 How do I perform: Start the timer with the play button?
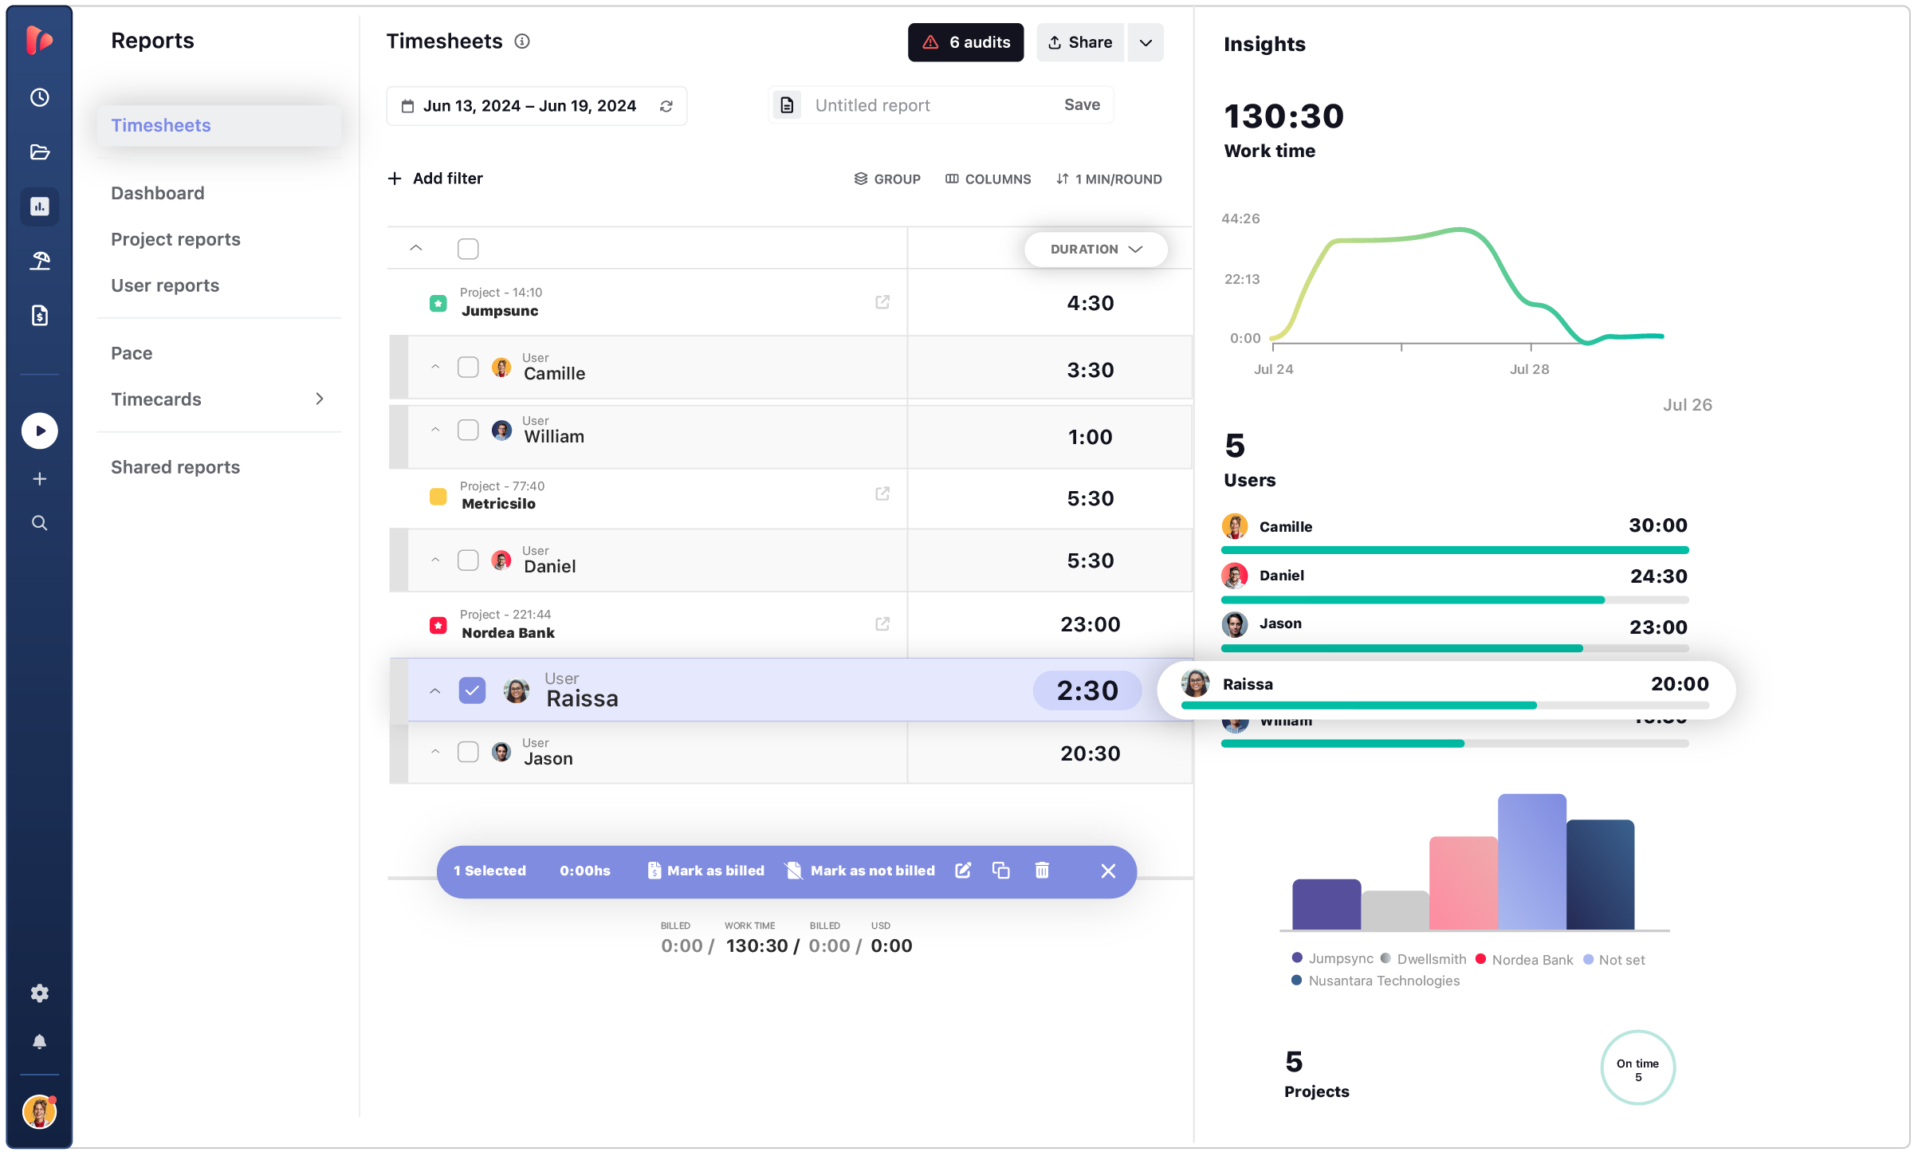pos(39,431)
